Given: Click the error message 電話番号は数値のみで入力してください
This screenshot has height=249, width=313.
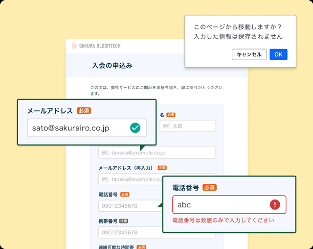Looking at the screenshot, I should (x=223, y=220).
